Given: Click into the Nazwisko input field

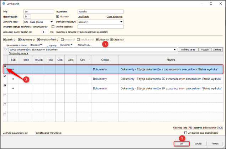Looking at the screenshot, I should click(100, 12).
